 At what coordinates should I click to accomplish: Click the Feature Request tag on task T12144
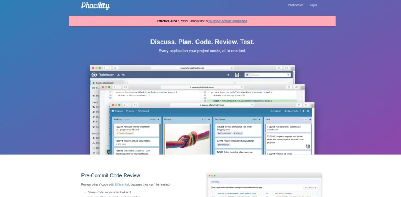[125, 133]
